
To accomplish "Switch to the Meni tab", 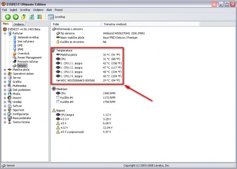I will (6, 24).
